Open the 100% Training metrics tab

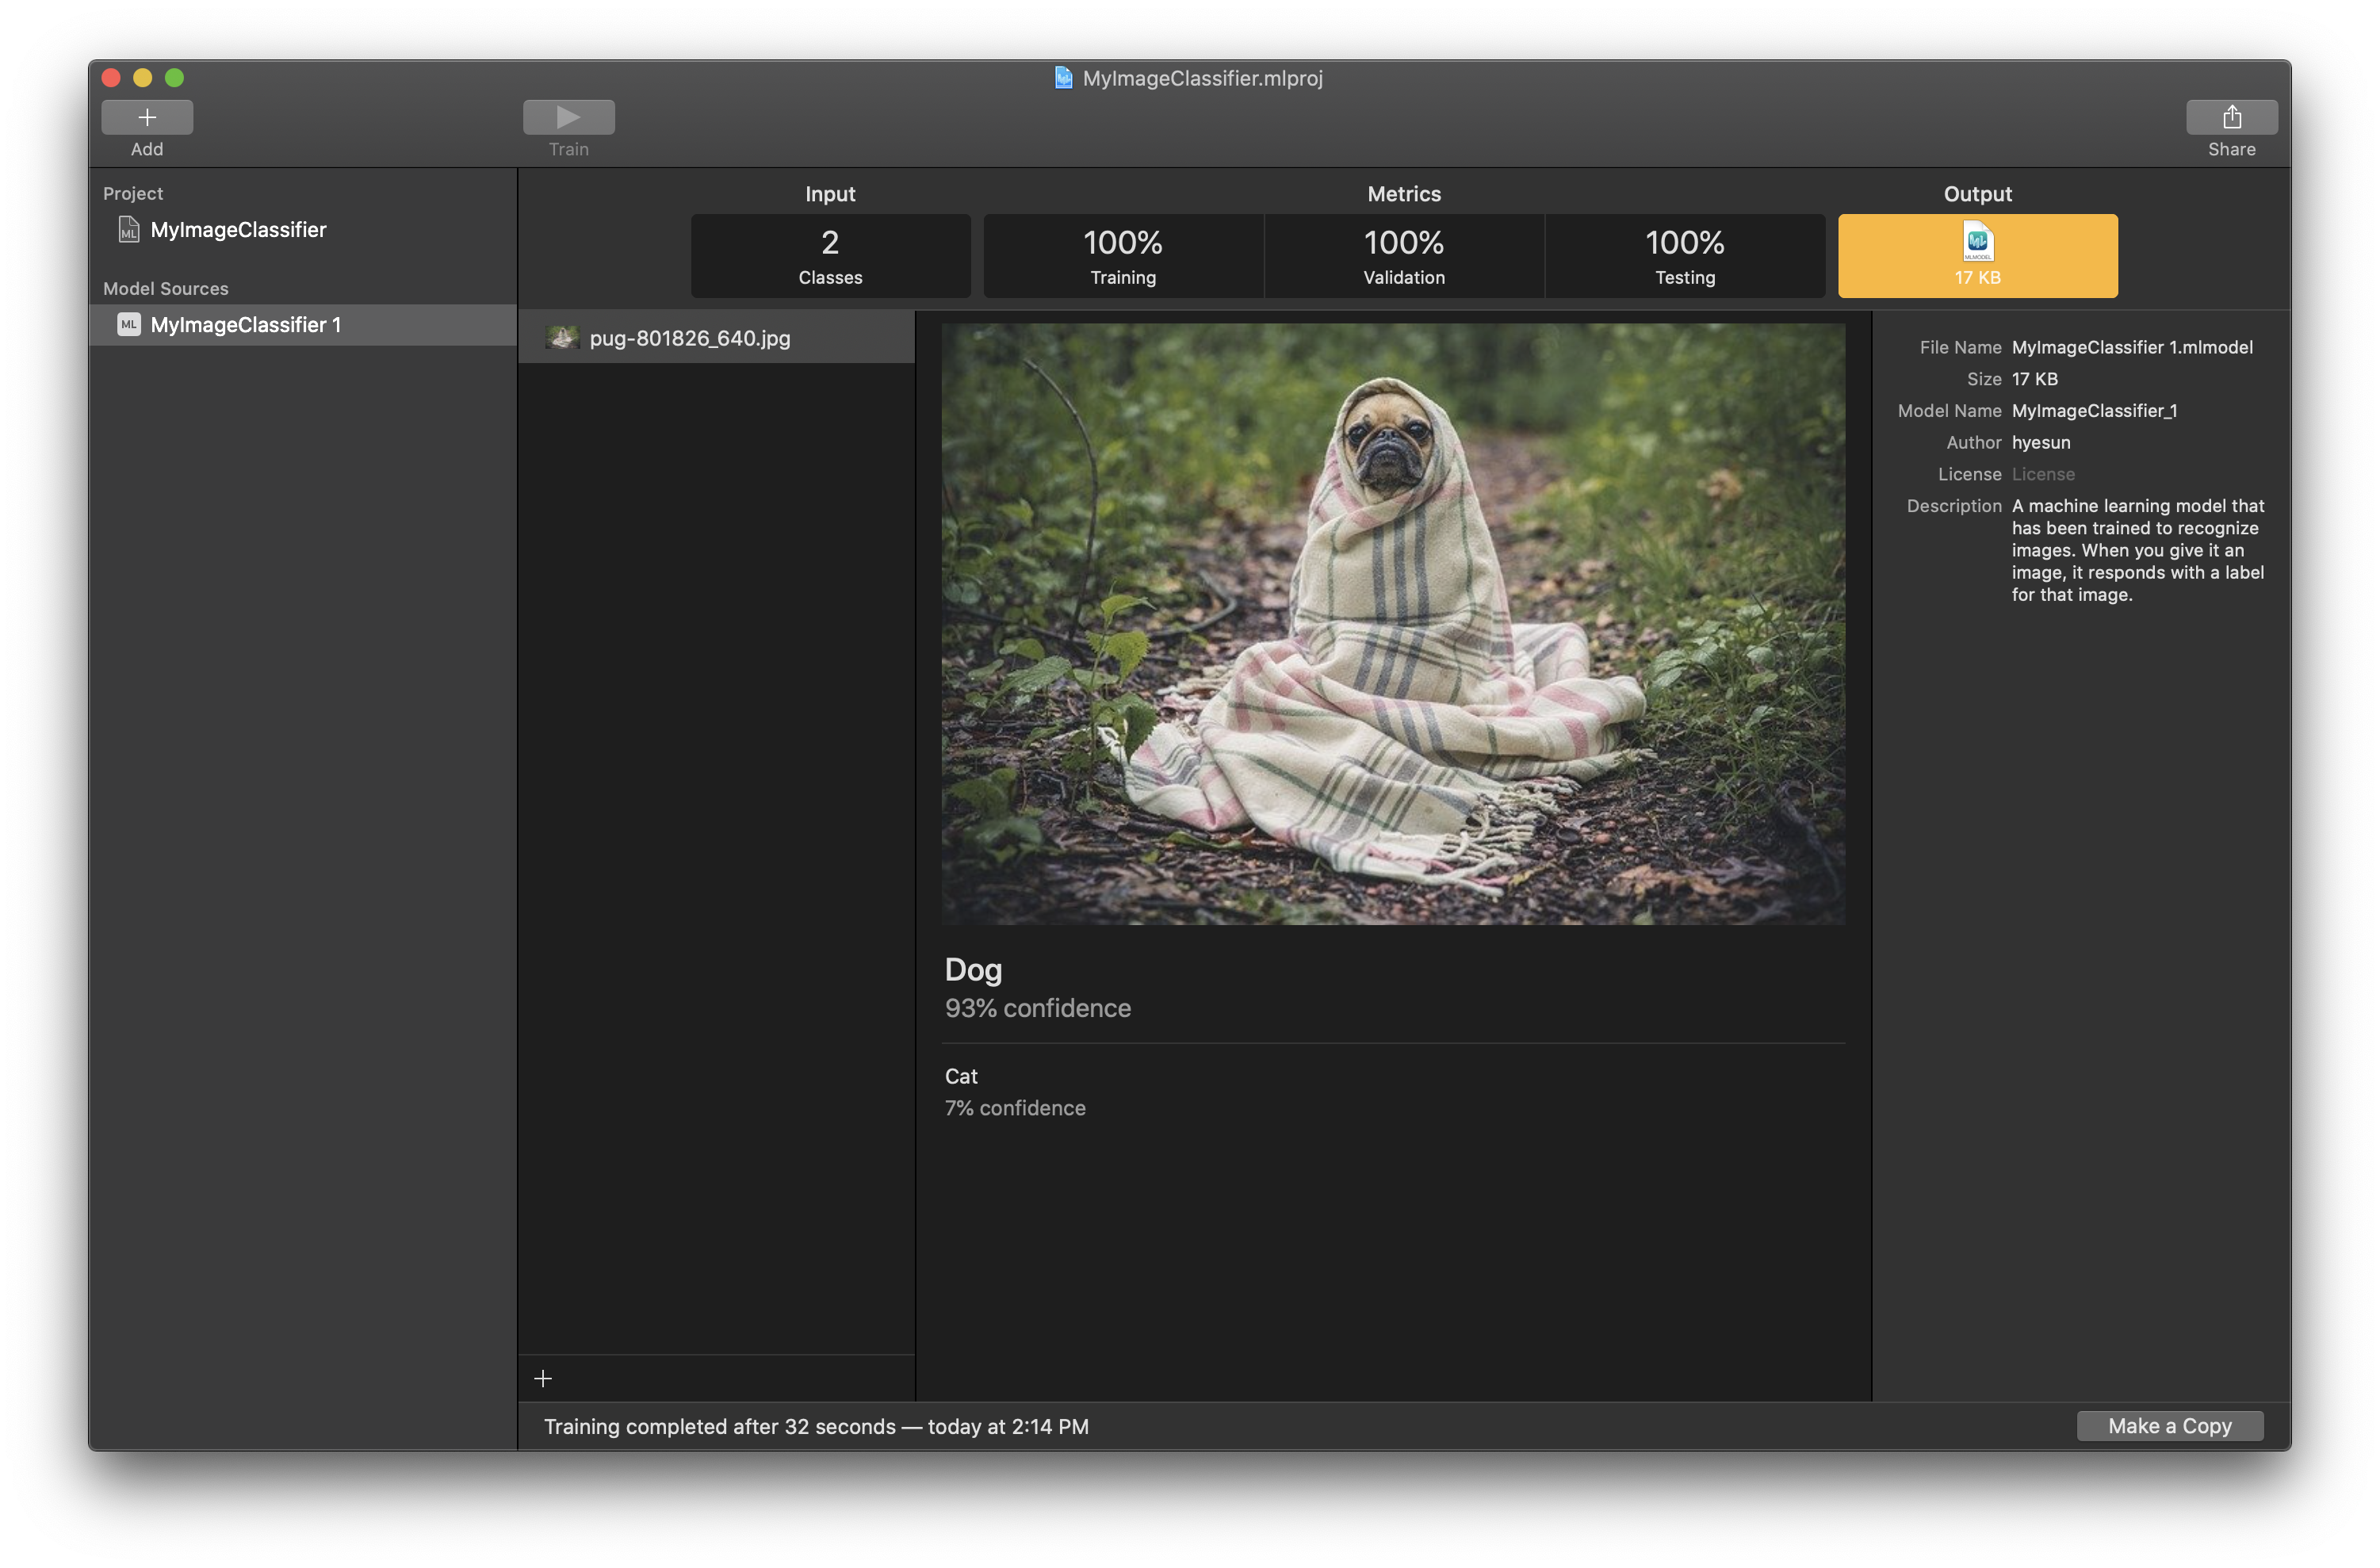(x=1123, y=256)
